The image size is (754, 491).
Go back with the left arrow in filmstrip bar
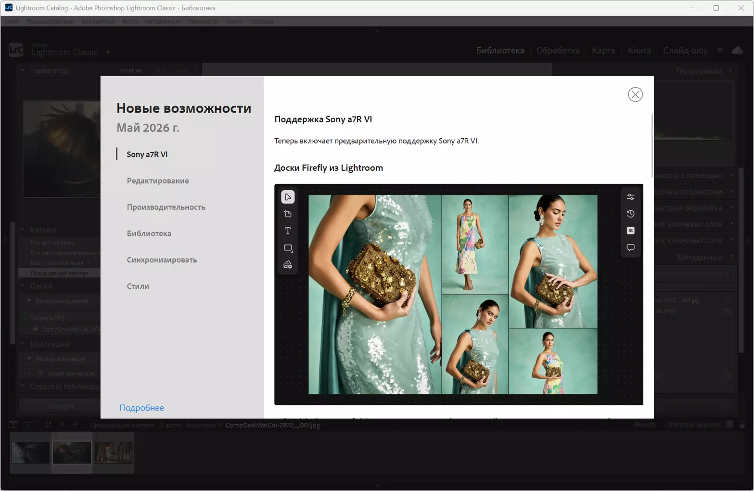tap(62, 425)
